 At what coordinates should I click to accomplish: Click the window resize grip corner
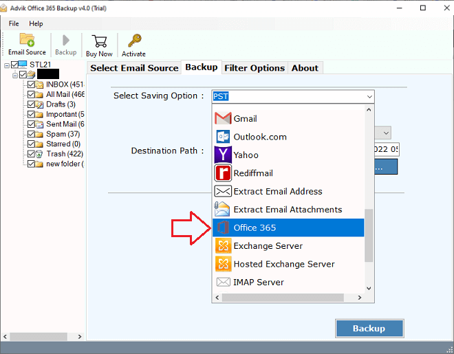pos(449,350)
